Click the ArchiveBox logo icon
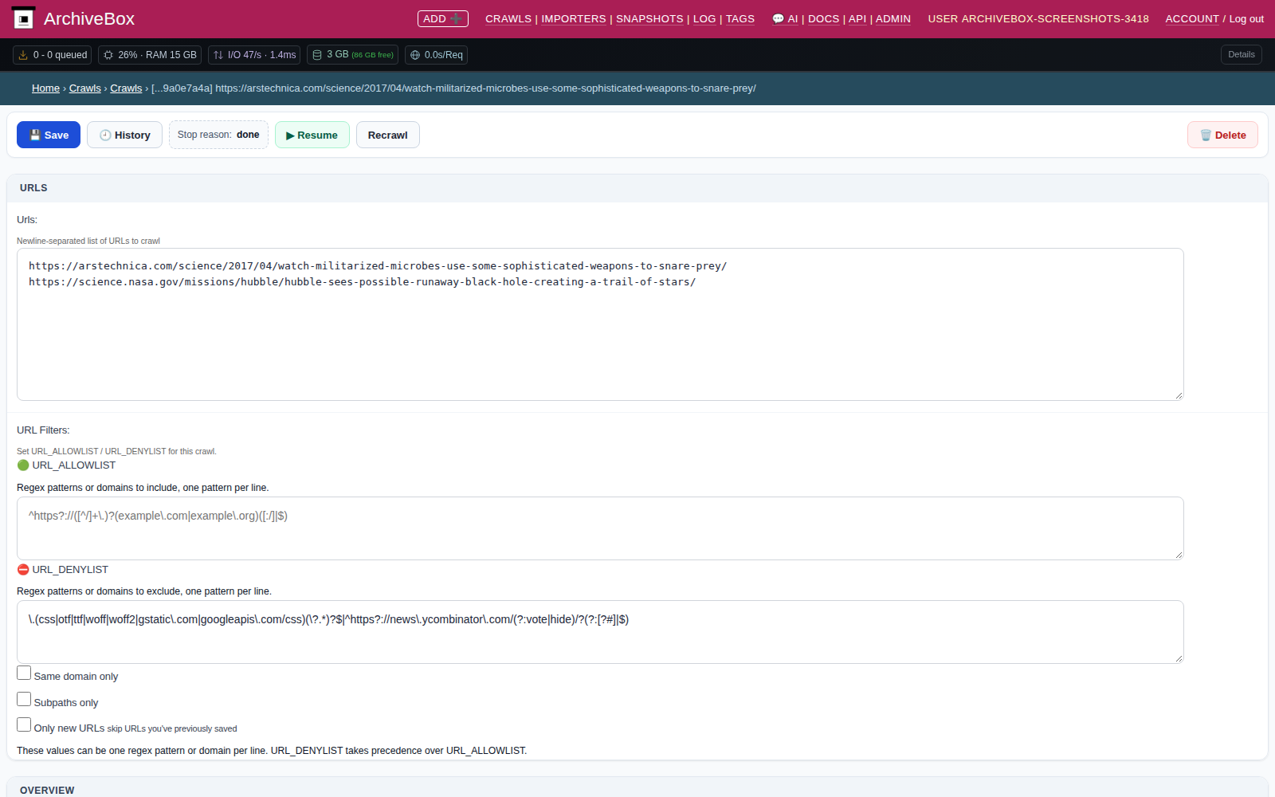The image size is (1275, 797). click(24, 18)
